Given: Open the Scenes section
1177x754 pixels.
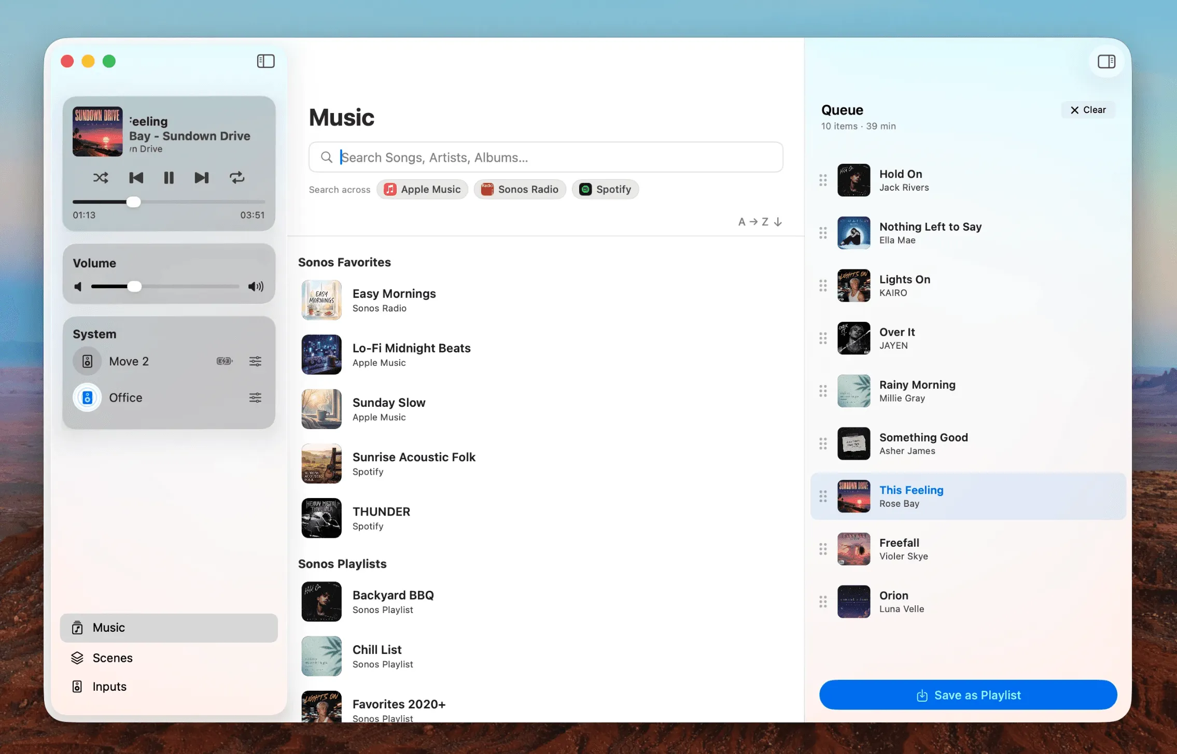Looking at the screenshot, I should coord(169,658).
